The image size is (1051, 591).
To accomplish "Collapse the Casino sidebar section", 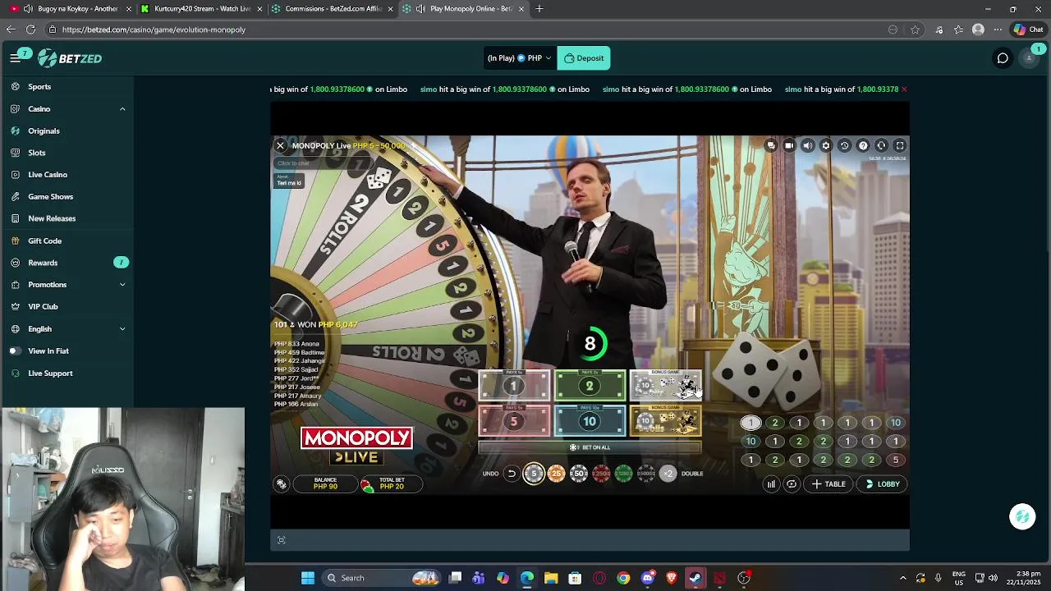I will [122, 108].
